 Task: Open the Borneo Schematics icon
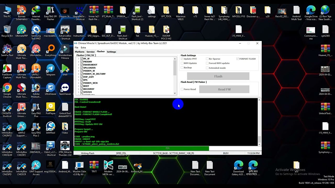[21, 13]
